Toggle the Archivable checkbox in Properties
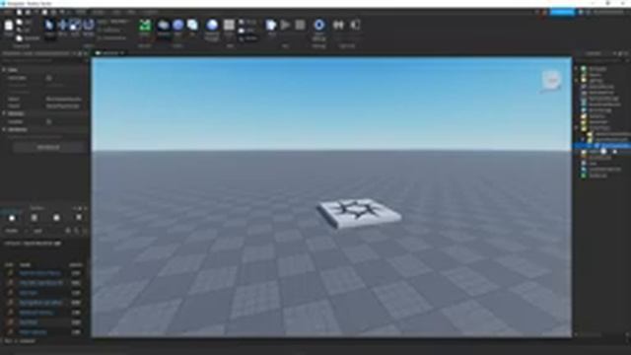 pos(49,78)
